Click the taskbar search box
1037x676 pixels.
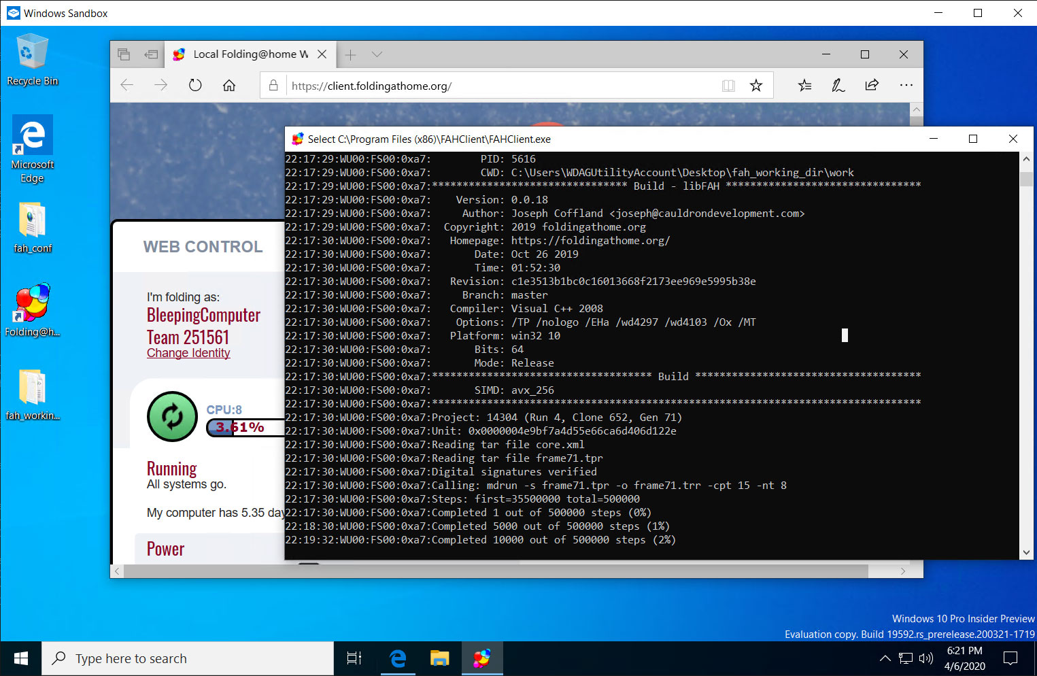(x=188, y=658)
